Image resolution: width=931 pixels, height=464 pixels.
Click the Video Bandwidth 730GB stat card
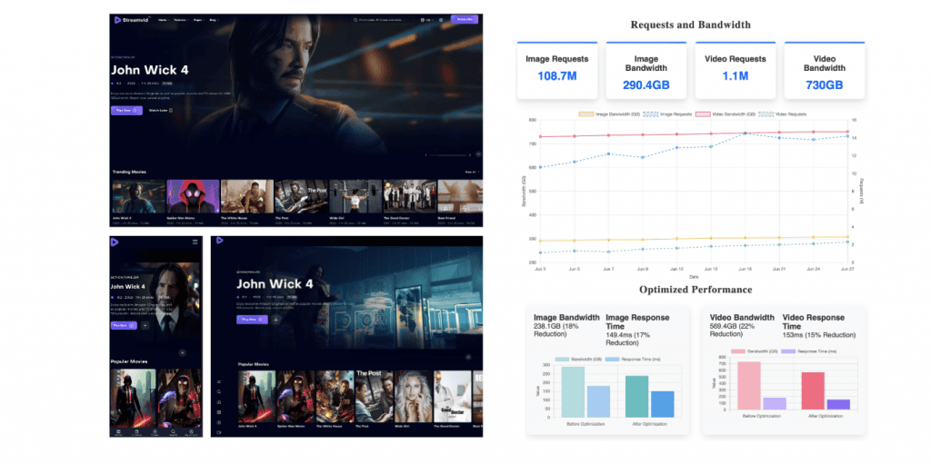click(824, 70)
